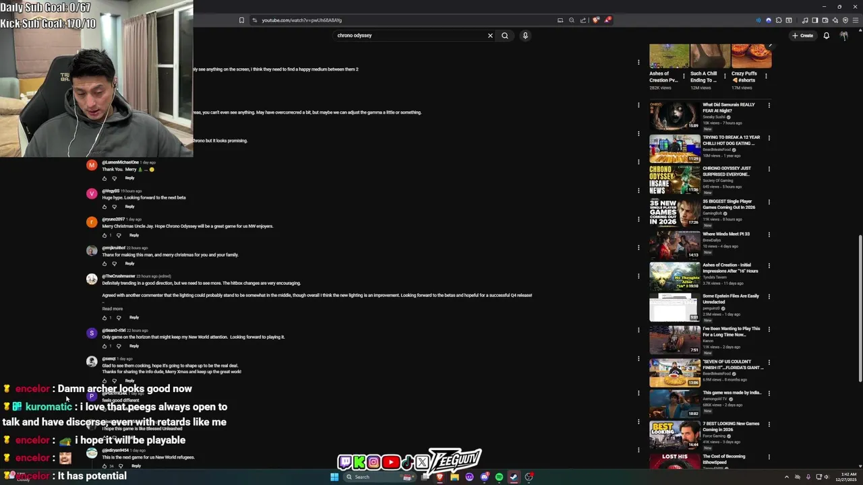Open options menu for 'Crazy Puffs' short
This screenshot has width=863, height=485.
pyautogui.click(x=766, y=76)
